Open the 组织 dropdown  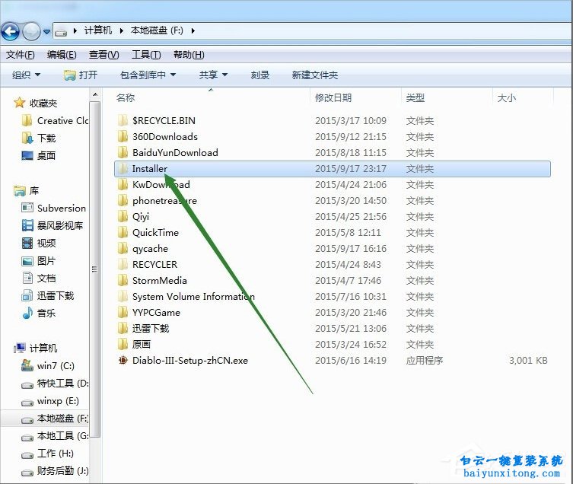(27, 75)
